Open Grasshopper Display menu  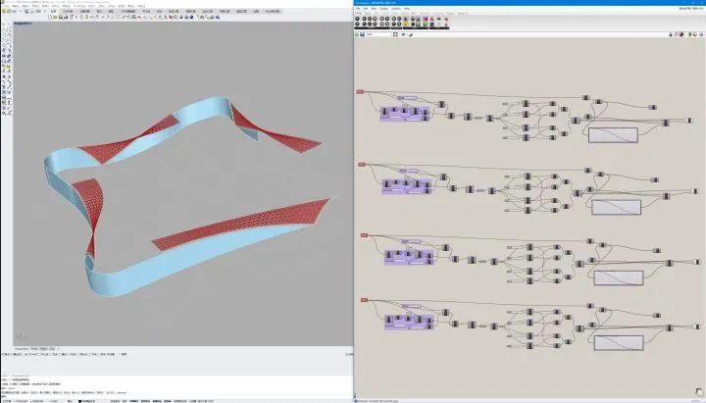(x=384, y=8)
